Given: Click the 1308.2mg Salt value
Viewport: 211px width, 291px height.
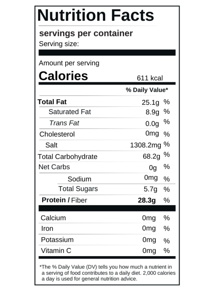Looking at the screenshot, I should point(146,145).
